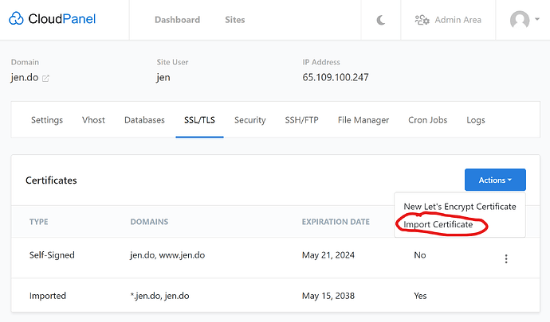The height and width of the screenshot is (322, 550).
Task: Toggle dark mode moon icon
Action: tap(381, 20)
